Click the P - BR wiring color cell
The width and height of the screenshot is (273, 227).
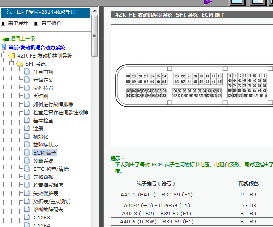click(249, 194)
